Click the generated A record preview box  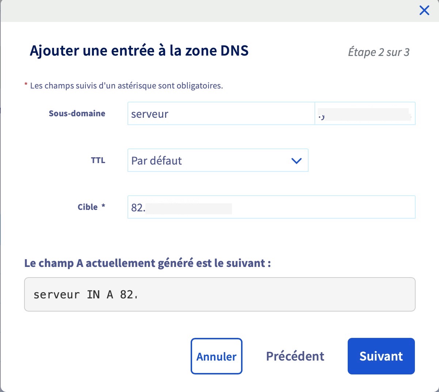click(219, 294)
